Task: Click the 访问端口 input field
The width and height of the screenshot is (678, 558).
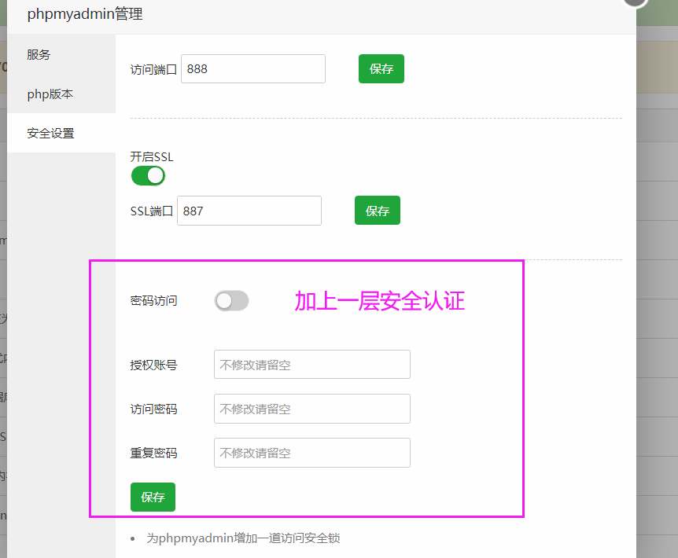Action: [x=253, y=68]
